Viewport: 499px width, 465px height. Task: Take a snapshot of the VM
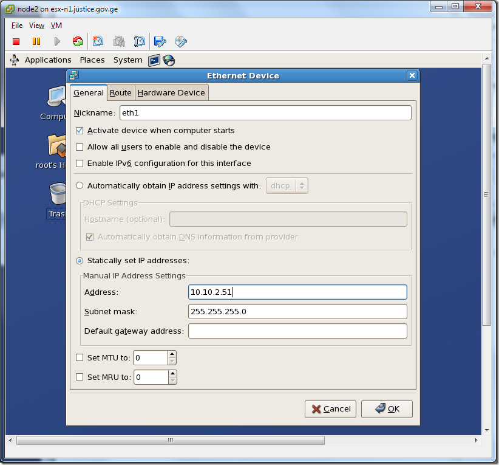pyautogui.click(x=98, y=41)
